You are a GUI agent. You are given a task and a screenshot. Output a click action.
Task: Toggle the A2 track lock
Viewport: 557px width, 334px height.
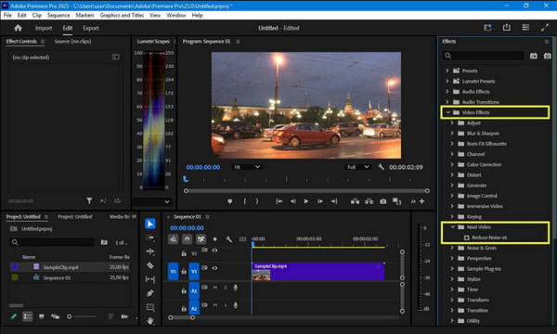[184, 308]
